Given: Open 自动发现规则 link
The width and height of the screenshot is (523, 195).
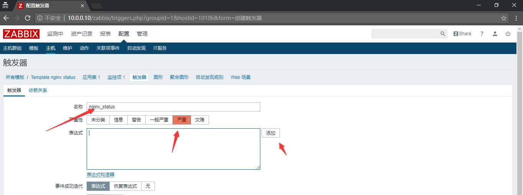Looking at the screenshot, I should (209, 77).
